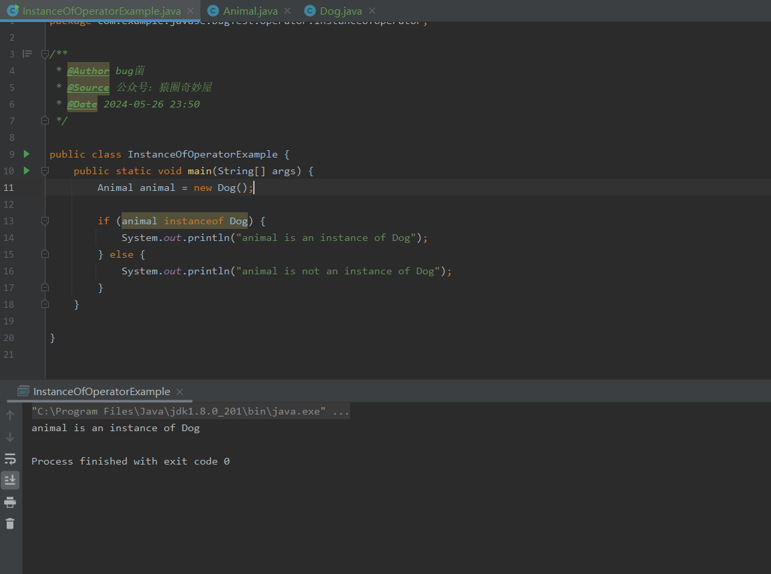The width and height of the screenshot is (771, 574).
Task: Click the run tab's console window icon
Action: tap(23, 391)
